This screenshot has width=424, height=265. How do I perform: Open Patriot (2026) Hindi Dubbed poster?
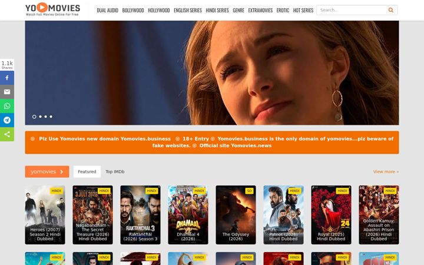[283, 215]
